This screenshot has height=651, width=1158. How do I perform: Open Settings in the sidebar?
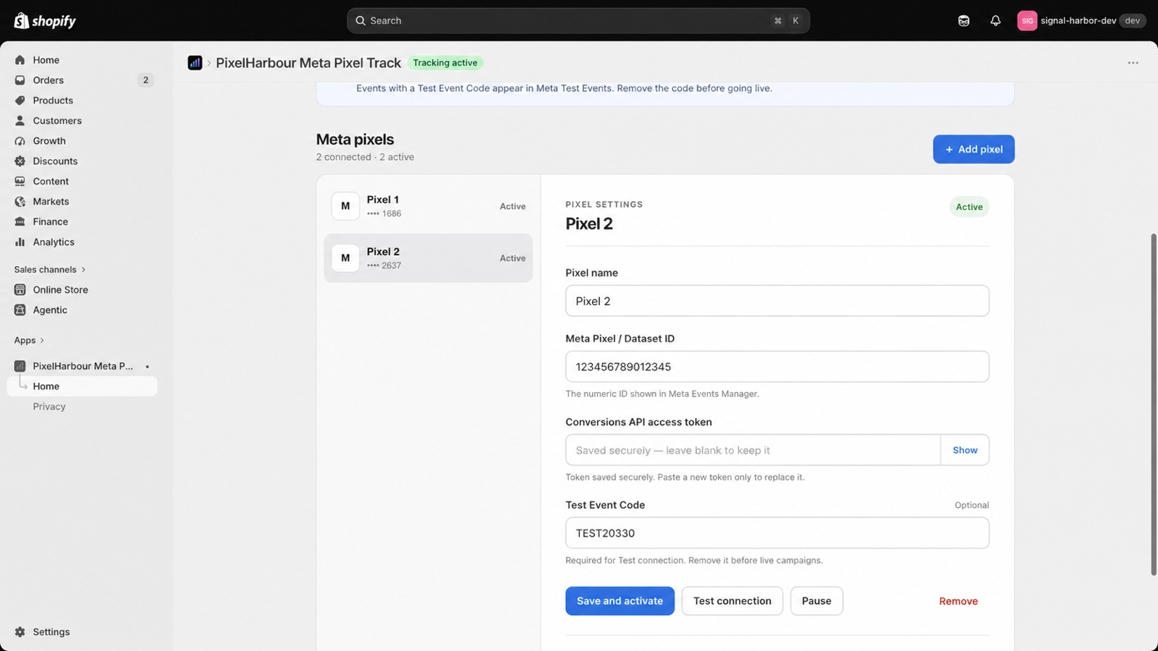[83, 632]
